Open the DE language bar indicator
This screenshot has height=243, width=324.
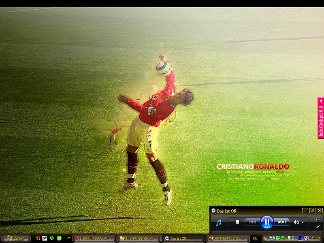255,238
